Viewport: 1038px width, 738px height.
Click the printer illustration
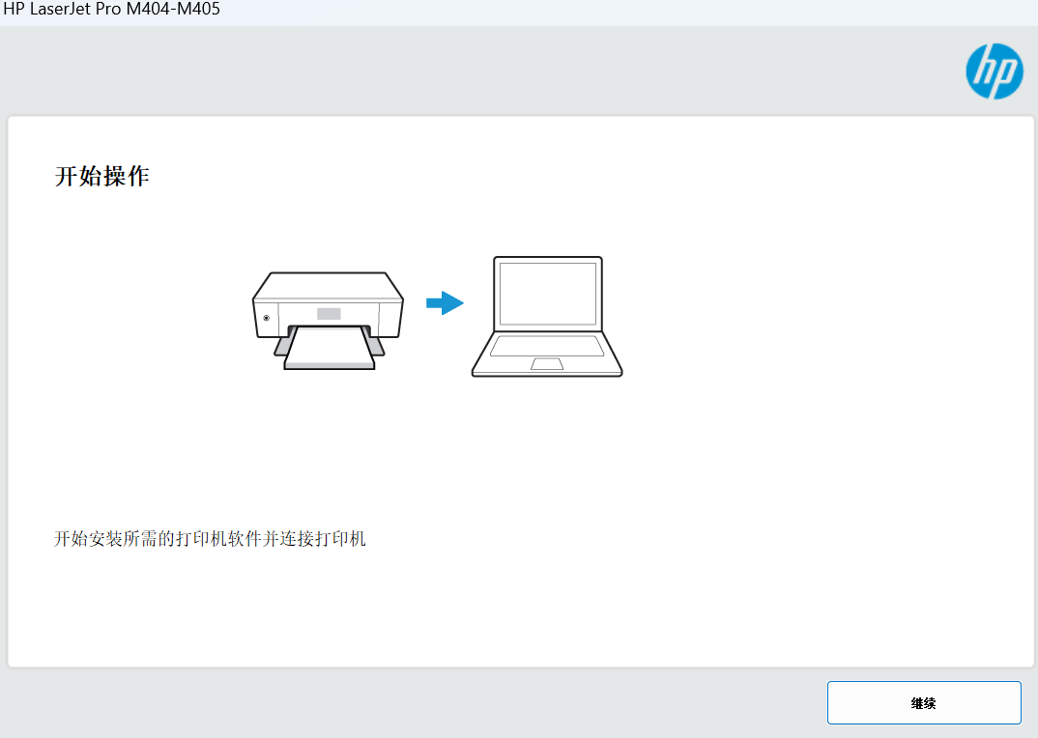(x=329, y=321)
